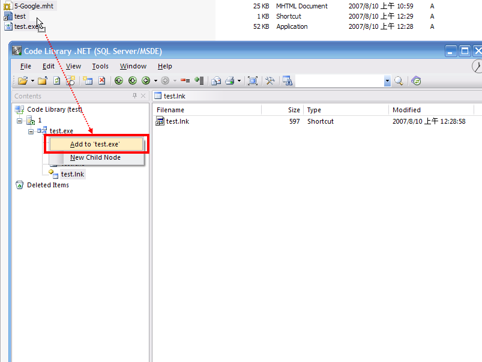Click the modified date of test.lnk

(429, 121)
